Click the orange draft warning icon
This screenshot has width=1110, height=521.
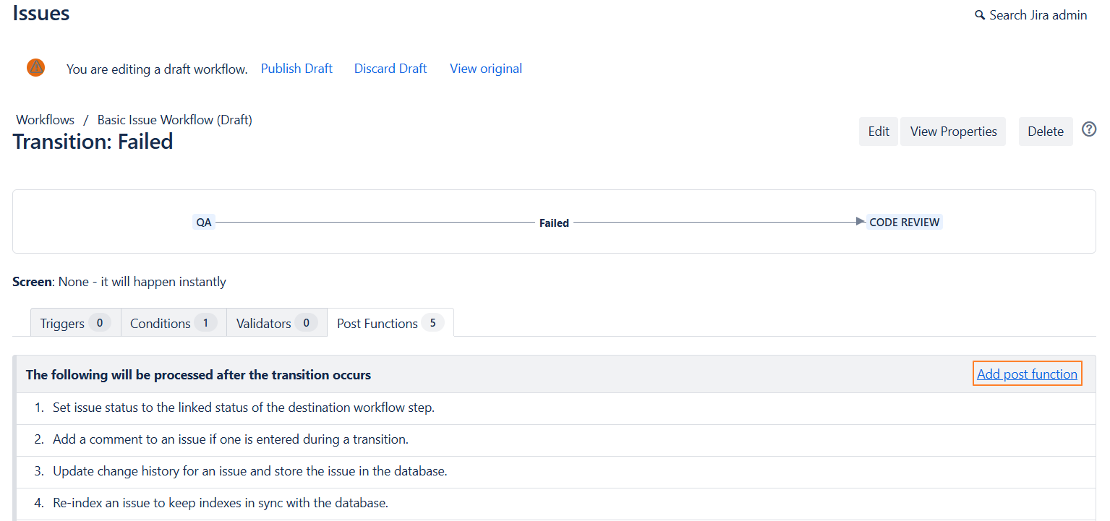[35, 68]
